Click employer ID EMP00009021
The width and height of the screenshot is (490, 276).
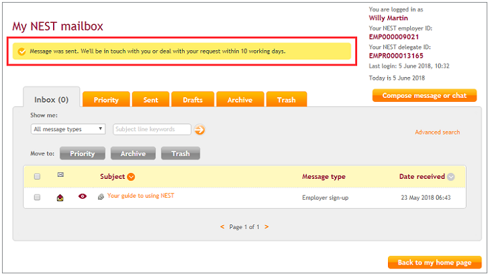394,37
